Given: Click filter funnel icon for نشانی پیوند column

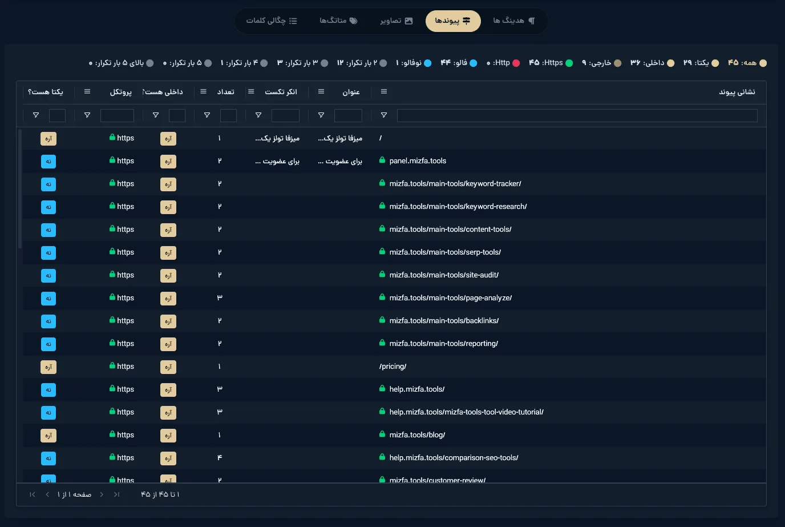Looking at the screenshot, I should click(x=384, y=115).
